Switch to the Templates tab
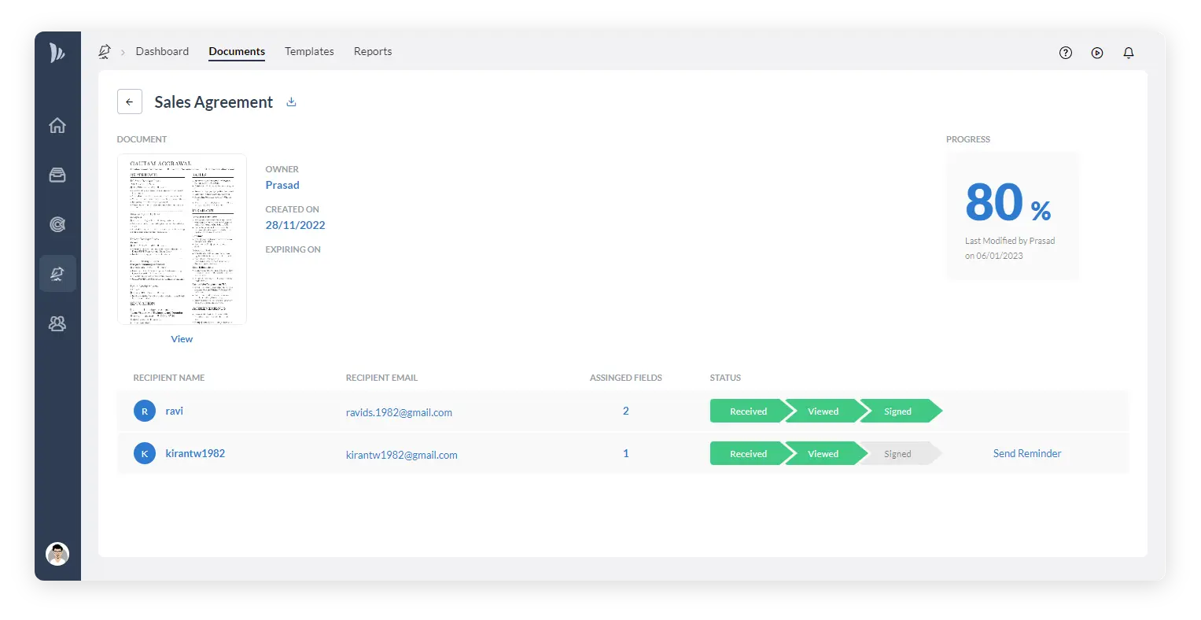 (309, 51)
